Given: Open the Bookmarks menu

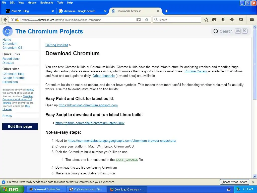Looking at the screenshot, I should [x=47, y=3].
